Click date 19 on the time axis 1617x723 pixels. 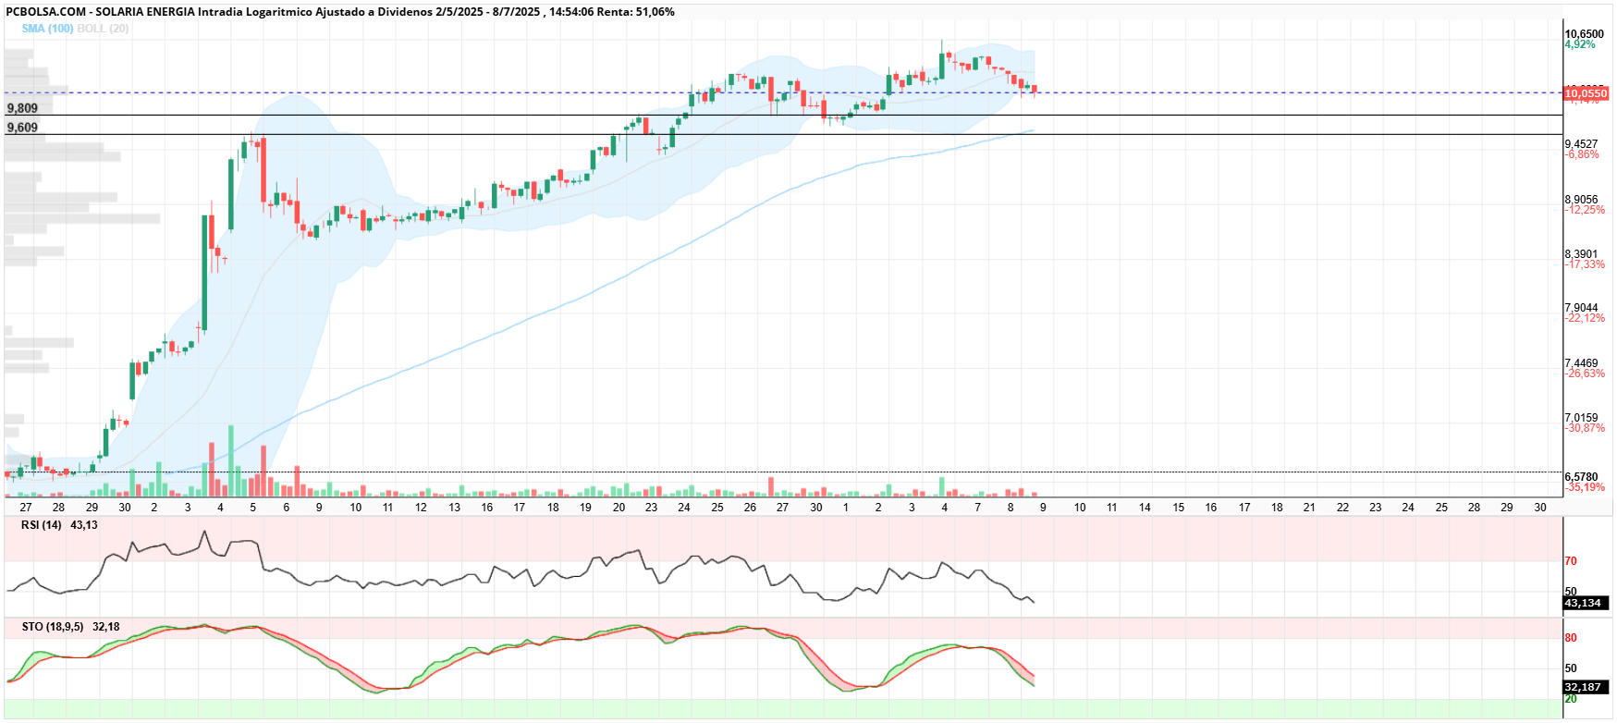[x=585, y=508]
